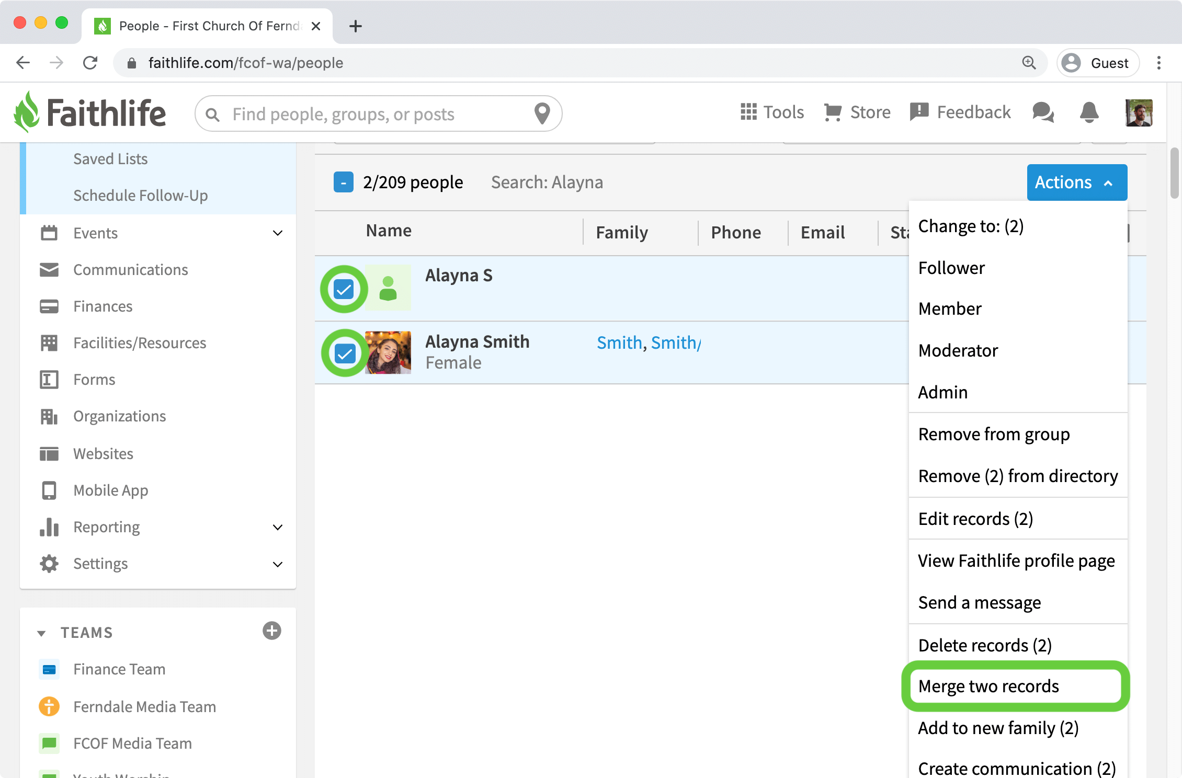Expand the Reporting submenu chevron
Screen dimensions: 1182x778
278,527
